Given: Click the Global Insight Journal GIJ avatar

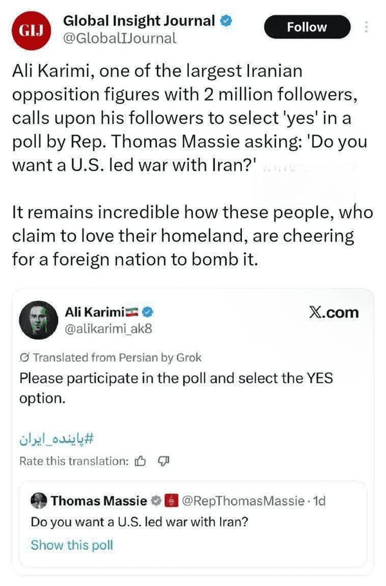Looking at the screenshot, I should coord(30,30).
